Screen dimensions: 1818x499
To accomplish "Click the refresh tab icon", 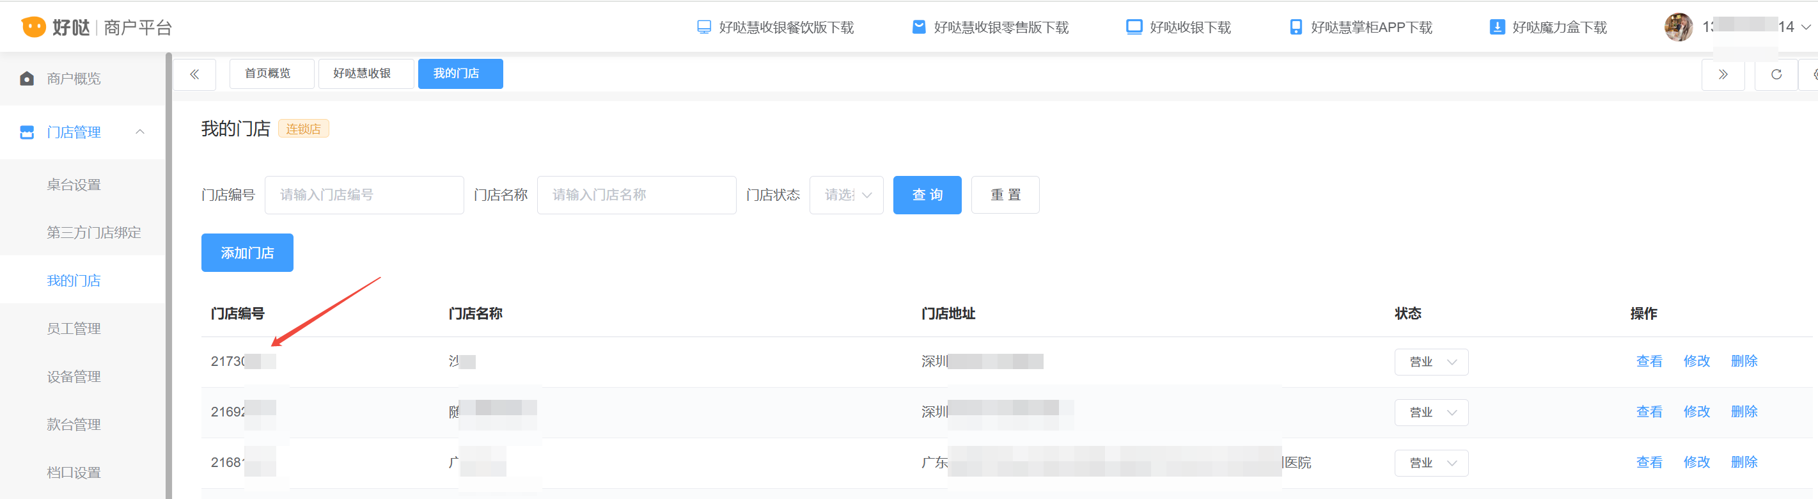I will coord(1776,75).
